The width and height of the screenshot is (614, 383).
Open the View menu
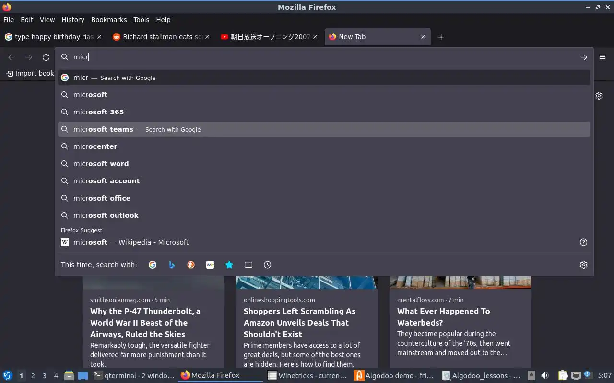47,20
